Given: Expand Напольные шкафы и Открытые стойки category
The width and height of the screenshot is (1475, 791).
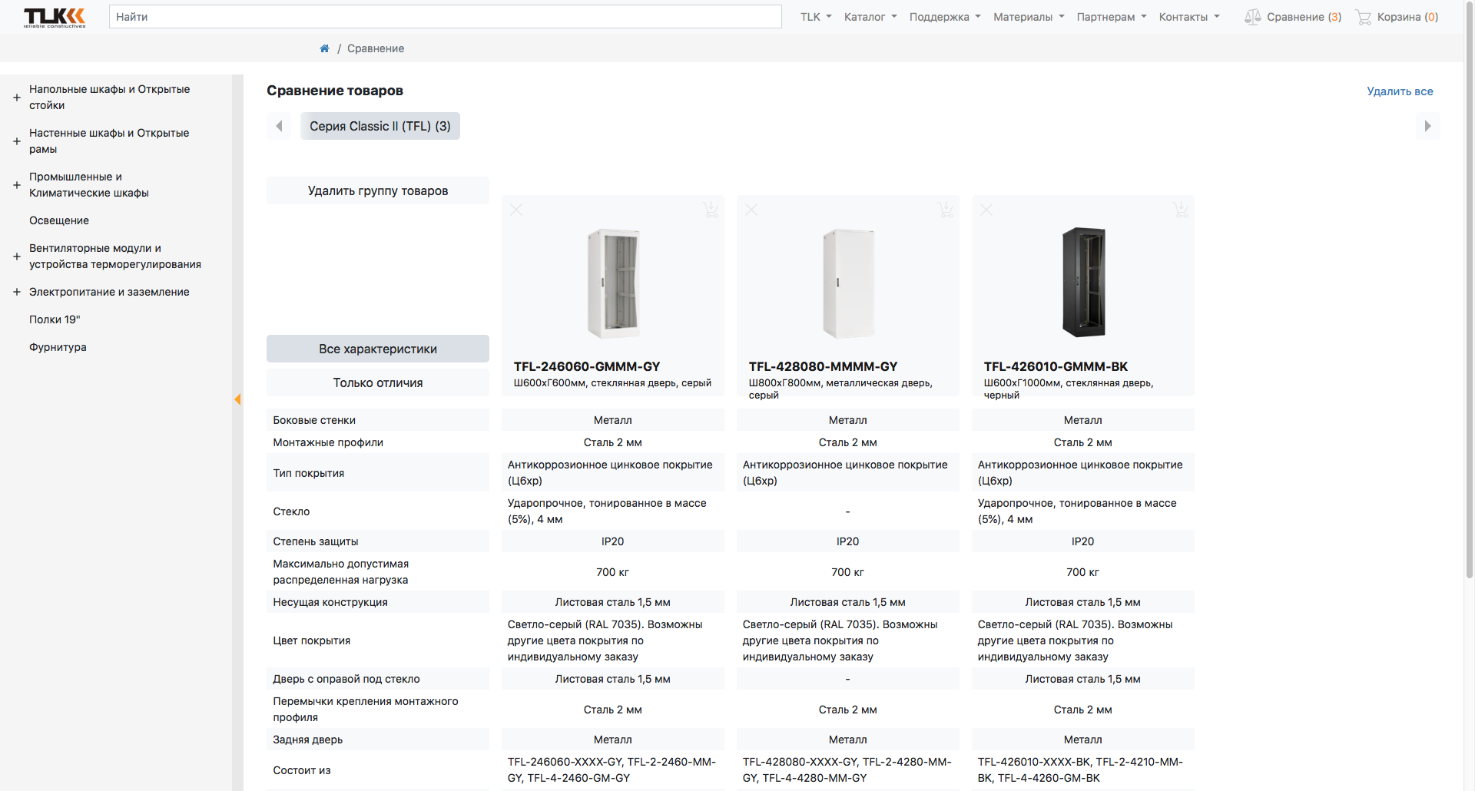Looking at the screenshot, I should (17, 98).
